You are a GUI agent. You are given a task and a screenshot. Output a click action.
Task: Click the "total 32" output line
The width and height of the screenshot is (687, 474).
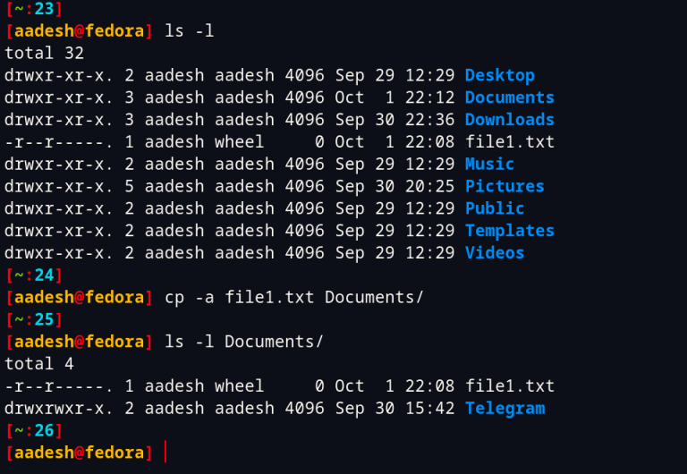click(44, 53)
